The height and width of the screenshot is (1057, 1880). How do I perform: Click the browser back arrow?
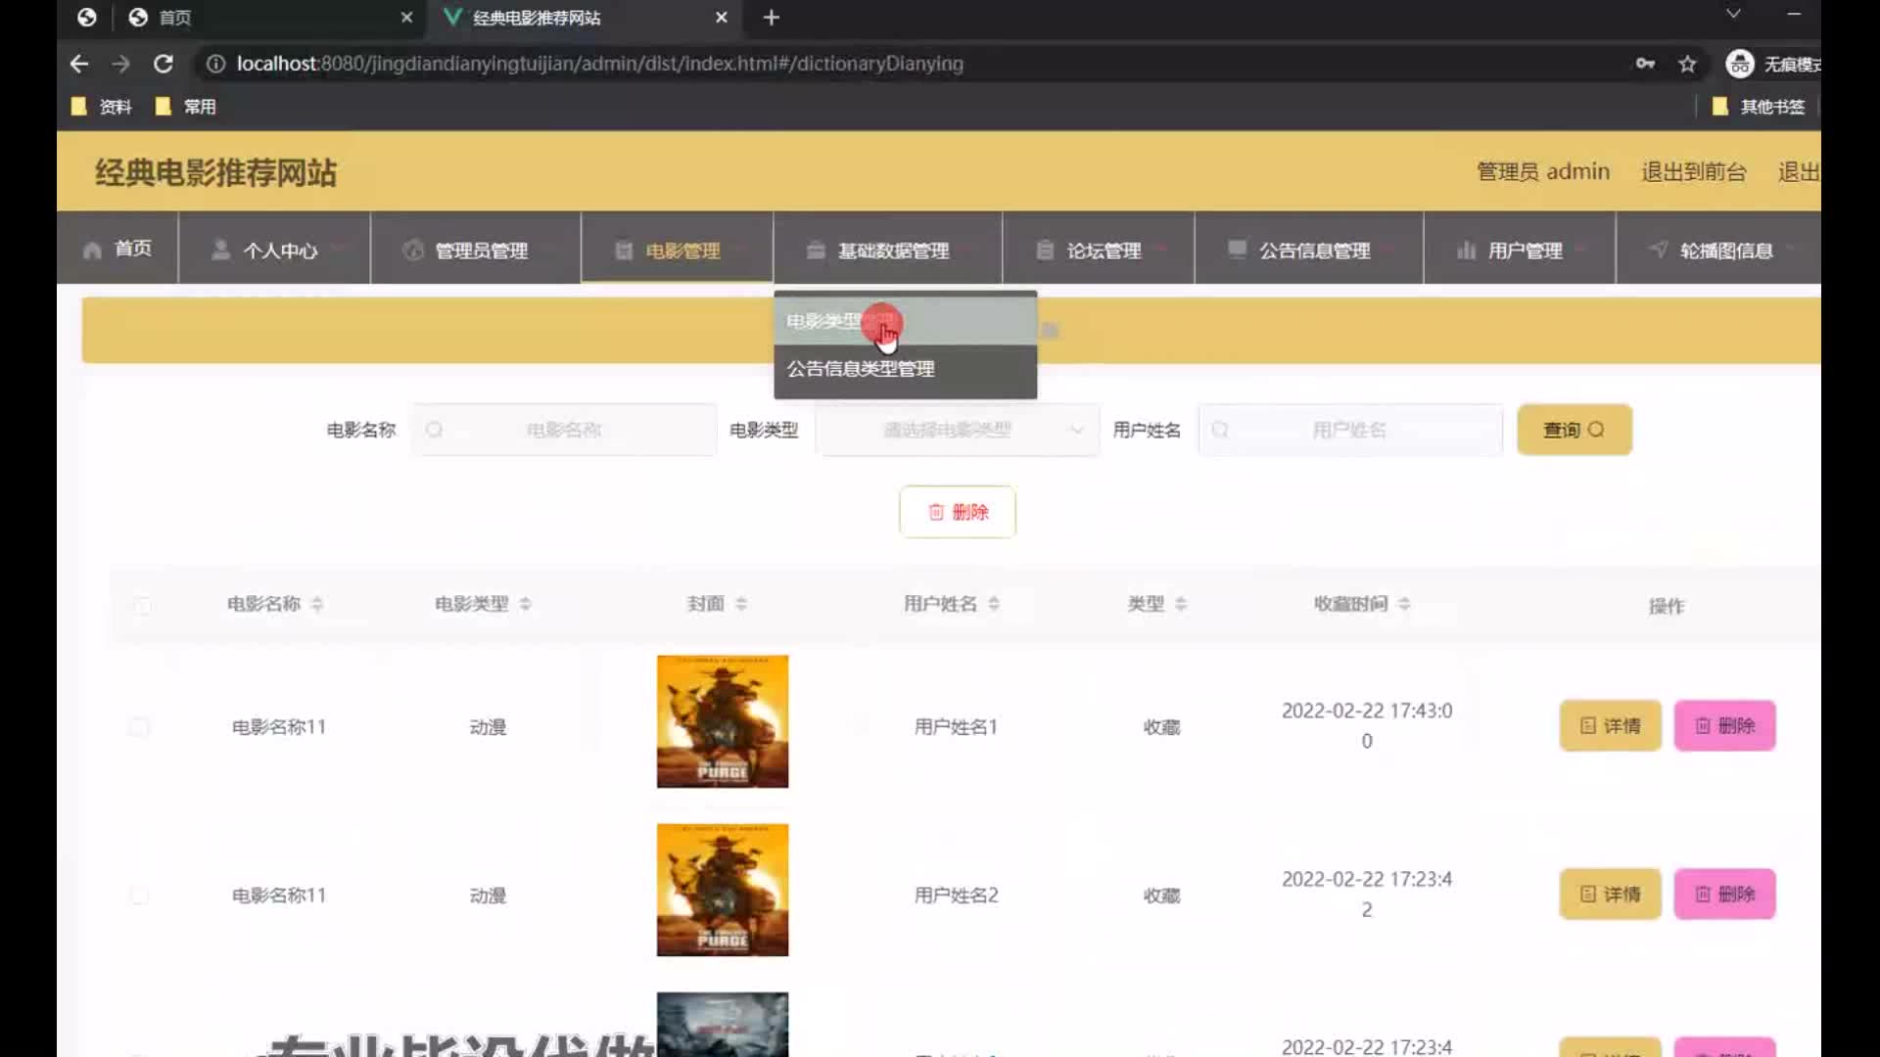tap(79, 64)
